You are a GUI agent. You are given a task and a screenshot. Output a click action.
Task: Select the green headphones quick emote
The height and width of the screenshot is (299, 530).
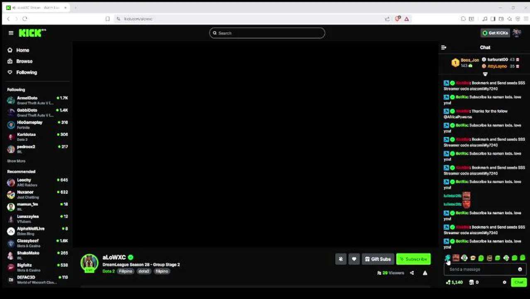tap(464, 258)
